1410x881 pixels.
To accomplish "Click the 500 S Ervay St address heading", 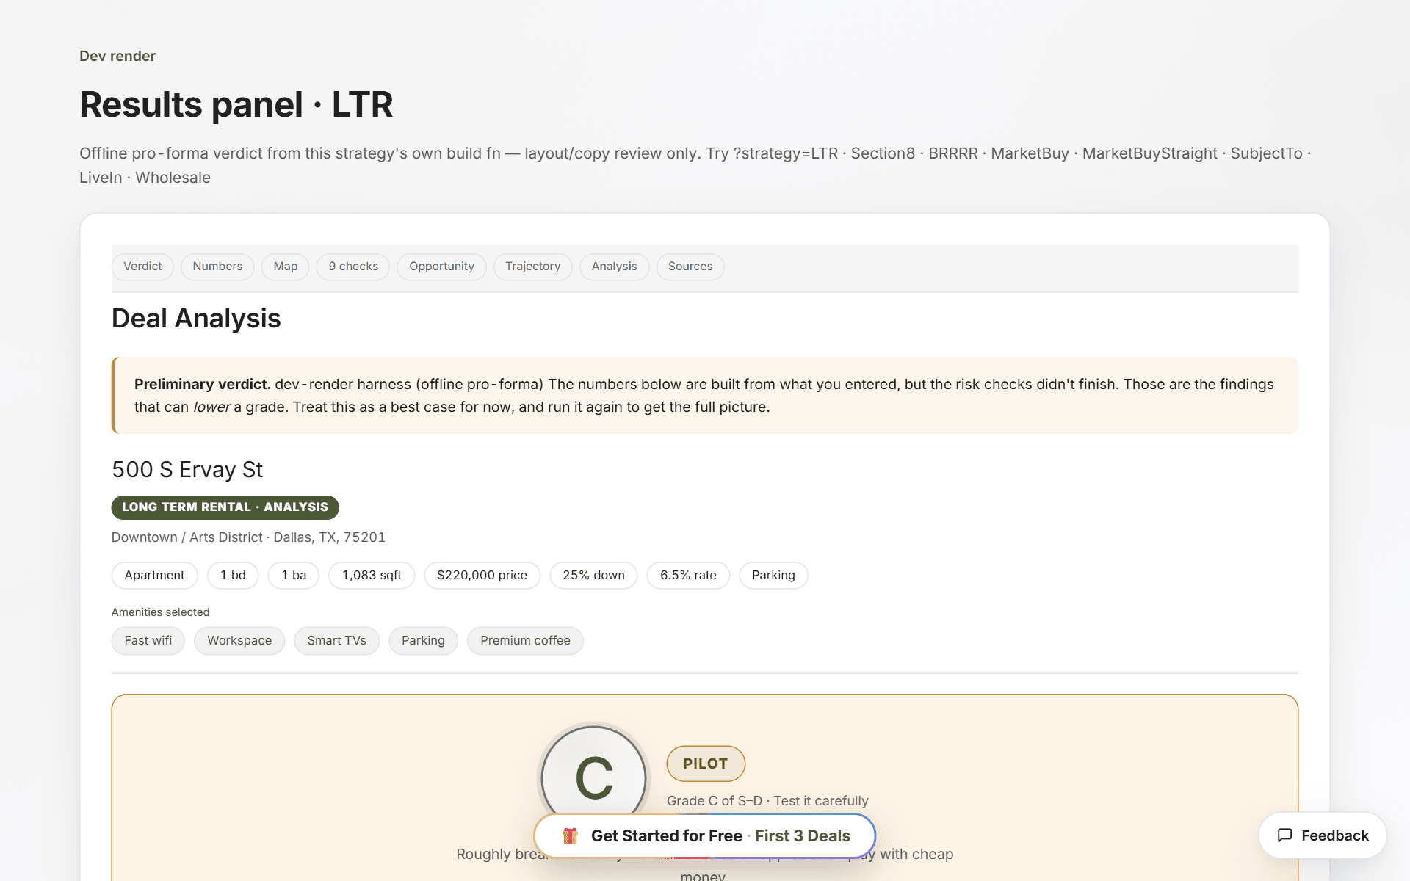I will coord(187,470).
